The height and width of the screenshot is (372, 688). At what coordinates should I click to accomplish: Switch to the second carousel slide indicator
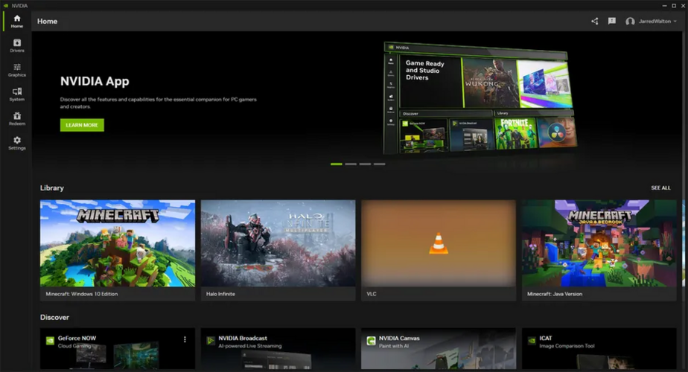[x=351, y=164]
